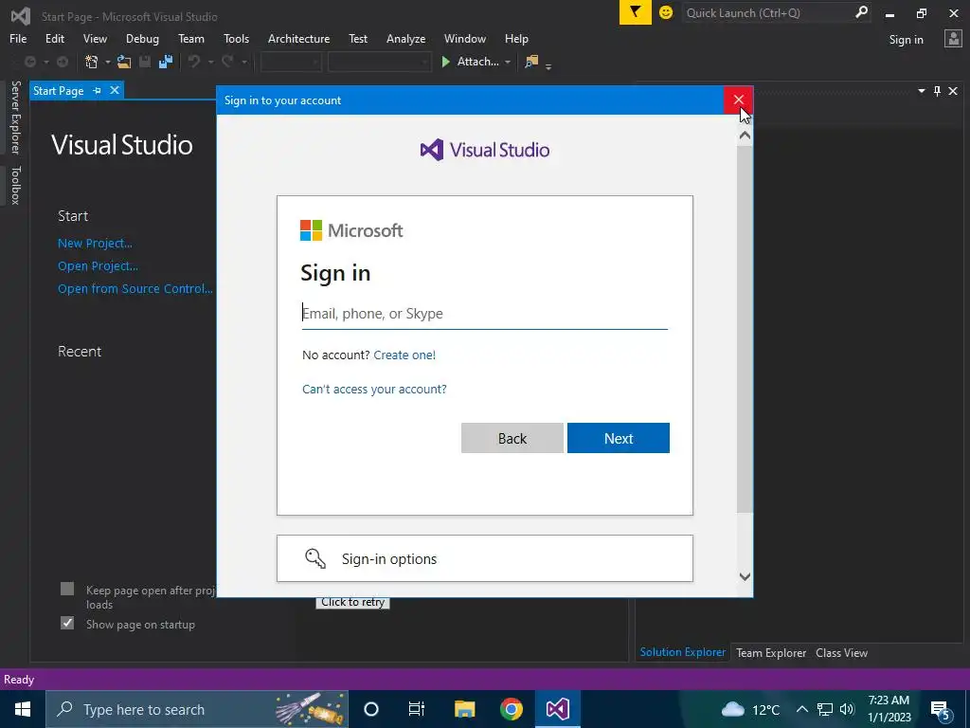Viewport: 970px width, 728px height.
Task: Close the Solution Explorer panel
Action: pyautogui.click(x=953, y=91)
